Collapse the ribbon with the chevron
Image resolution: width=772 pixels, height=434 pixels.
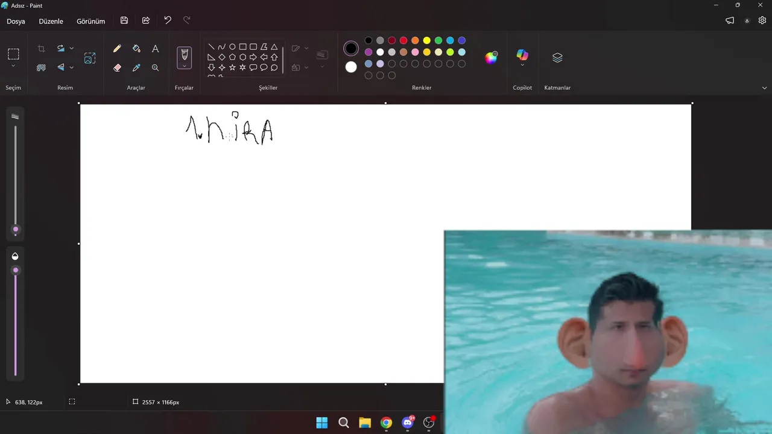pyautogui.click(x=764, y=88)
